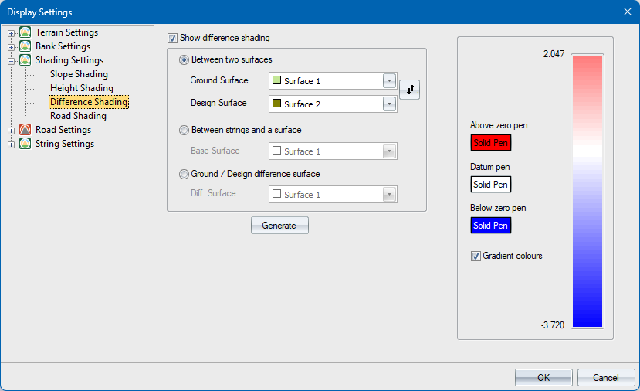The width and height of the screenshot is (640, 391).
Task: Open the Design Surface dropdown
Action: (x=389, y=104)
